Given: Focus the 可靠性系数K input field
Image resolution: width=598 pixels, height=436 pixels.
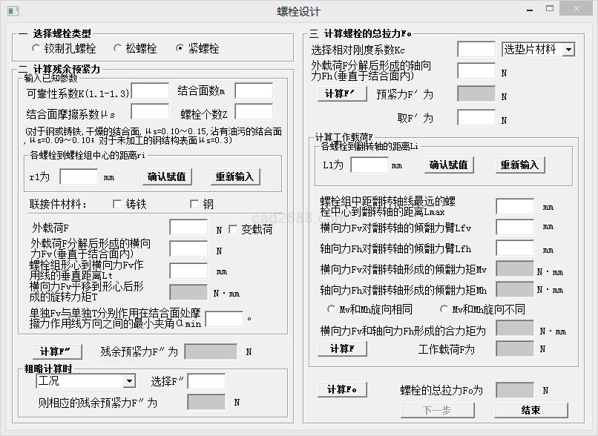Looking at the screenshot, I should 150,91.
